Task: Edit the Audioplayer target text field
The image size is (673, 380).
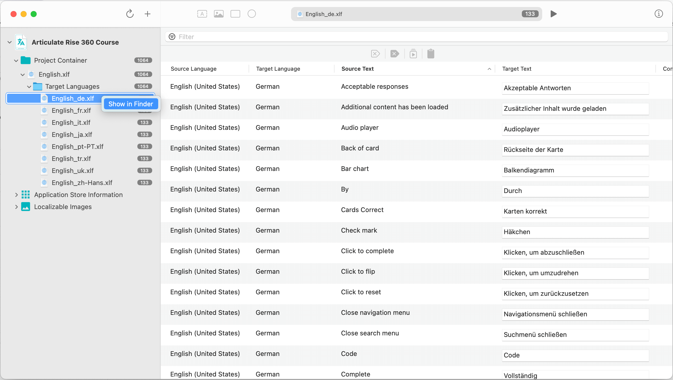Action: coord(575,129)
